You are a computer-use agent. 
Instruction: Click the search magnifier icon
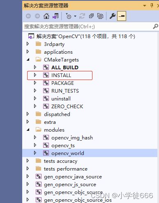point(155,26)
